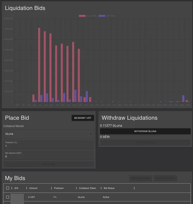The width and height of the screenshot is (193, 204).
Task: Sort by Collateral Token column header
Action: [87, 188]
